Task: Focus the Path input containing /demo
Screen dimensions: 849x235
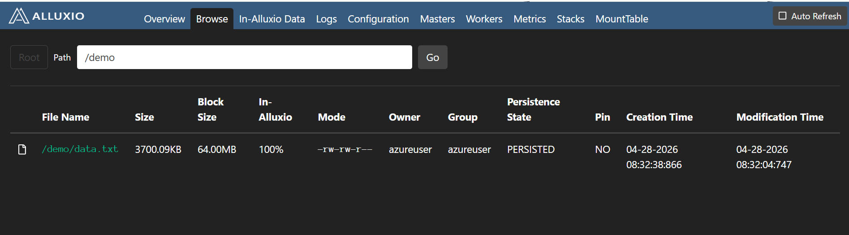Action: coord(245,57)
